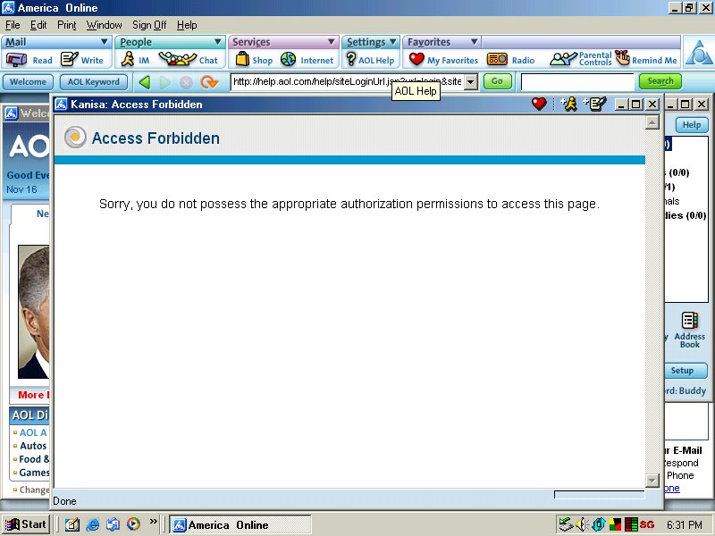This screenshot has width=715, height=536.
Task: Expand quick launch overflow chevron
Action: [153, 521]
